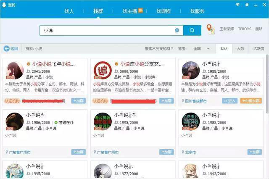The height and width of the screenshot is (179, 269).
Task: Join 小说库小说分享交 group with 加群
Action: [x=166, y=101]
